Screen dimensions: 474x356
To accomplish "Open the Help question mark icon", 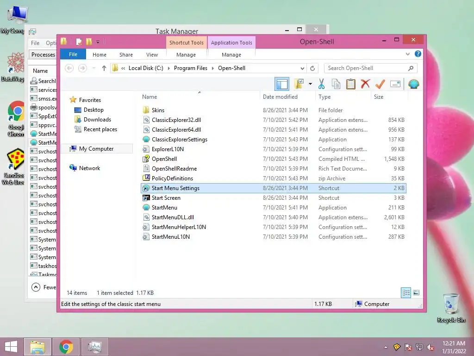I will [418, 54].
